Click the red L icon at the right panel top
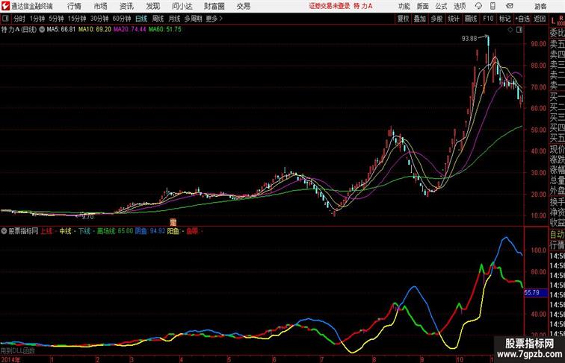565x363 pixels. 554,21
